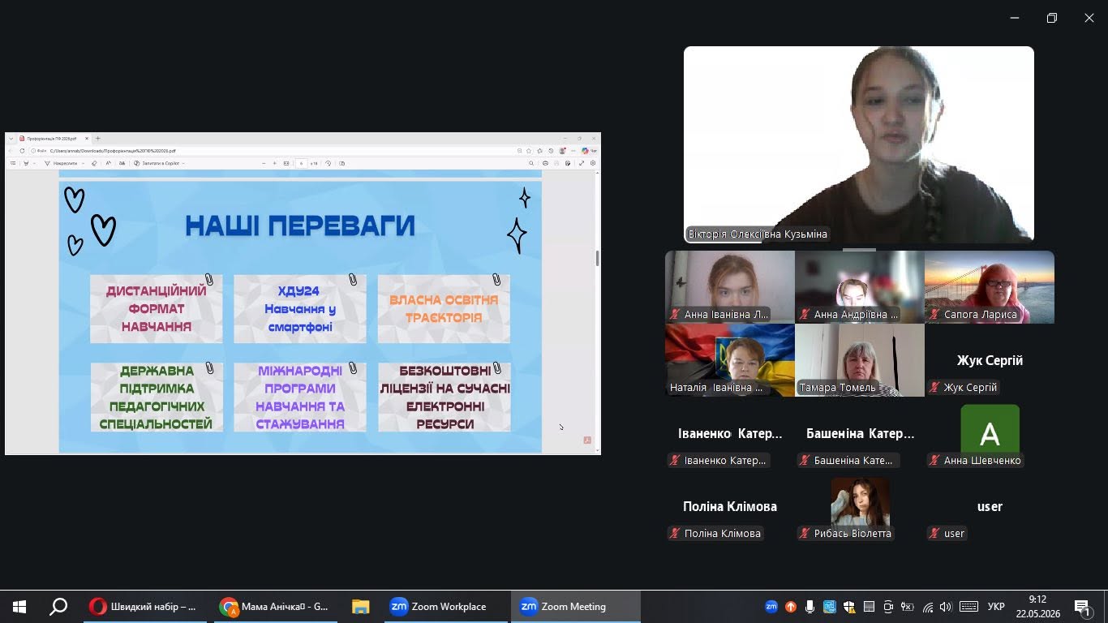Select Вікторія Олексіївна Кузьміна speaker video
This screenshot has width=1108, height=623.
859,144
